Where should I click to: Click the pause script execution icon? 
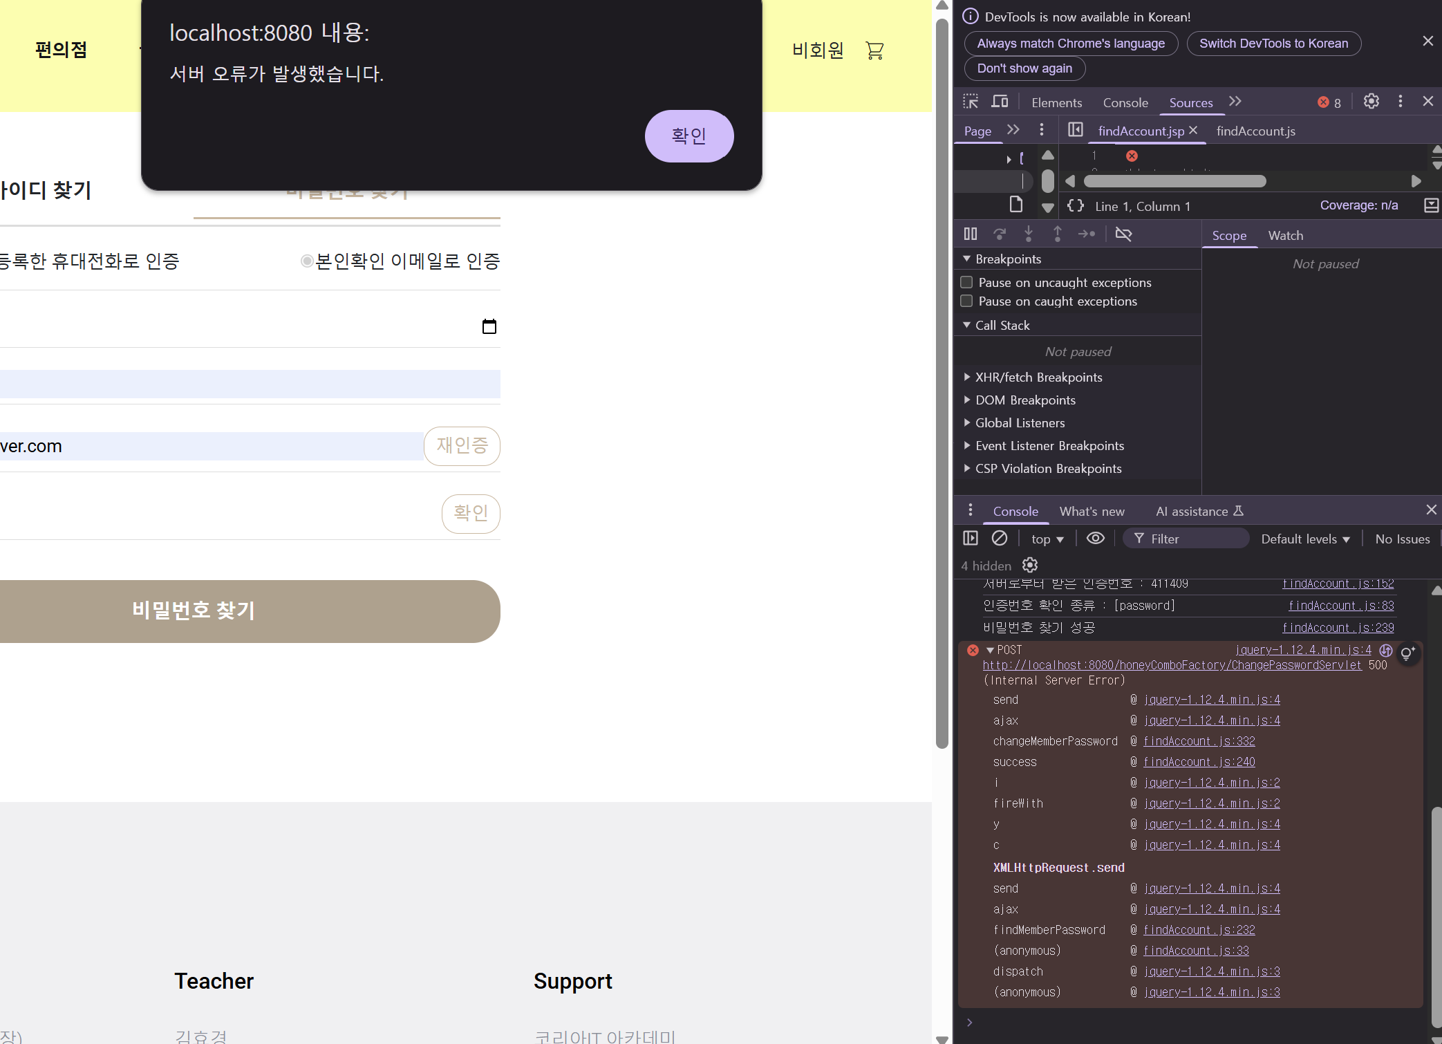click(971, 234)
